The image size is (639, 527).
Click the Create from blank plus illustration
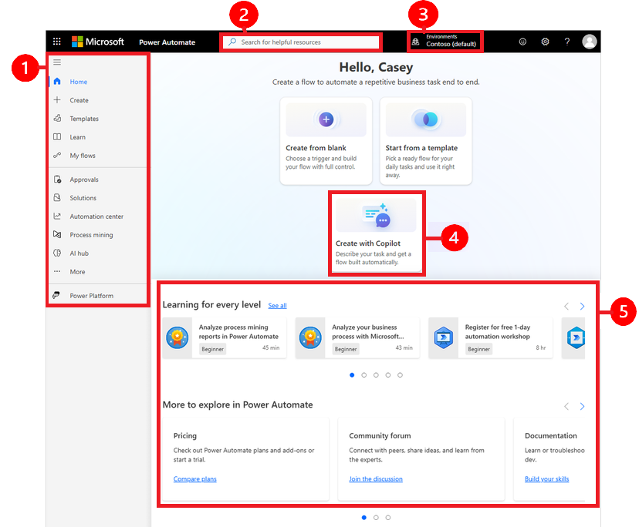tap(326, 119)
